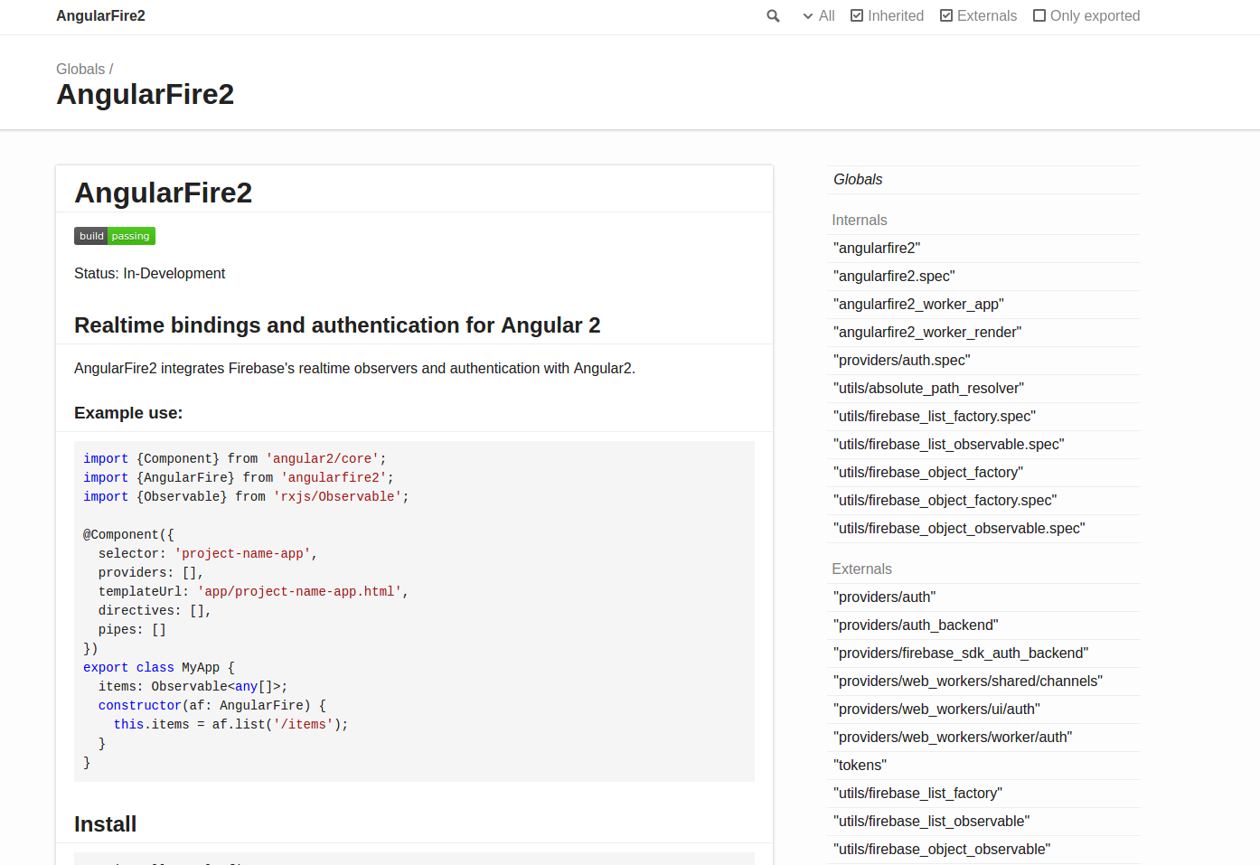Screen dimensions: 1260x865
Task: Click the "Example use:" heading
Action: (128, 413)
